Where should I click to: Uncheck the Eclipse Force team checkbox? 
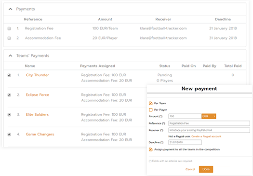pos(9,95)
